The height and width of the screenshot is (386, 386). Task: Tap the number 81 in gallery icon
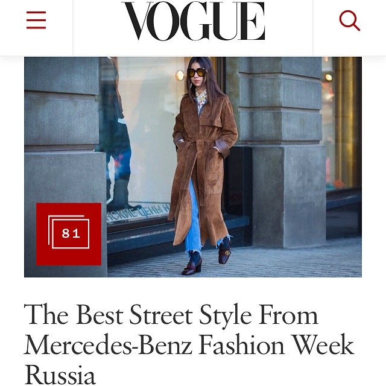[x=71, y=233]
